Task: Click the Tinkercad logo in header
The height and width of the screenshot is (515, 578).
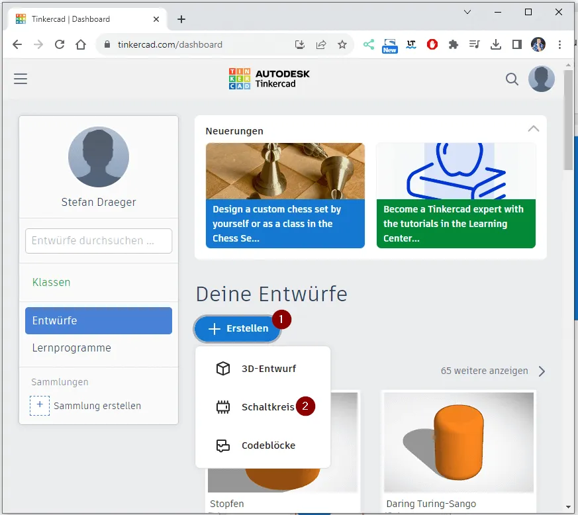Action: coord(269,79)
